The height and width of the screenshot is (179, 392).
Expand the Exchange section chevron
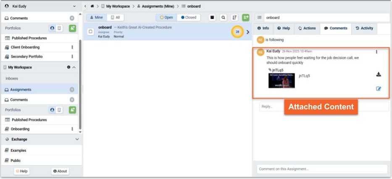tap(77, 139)
